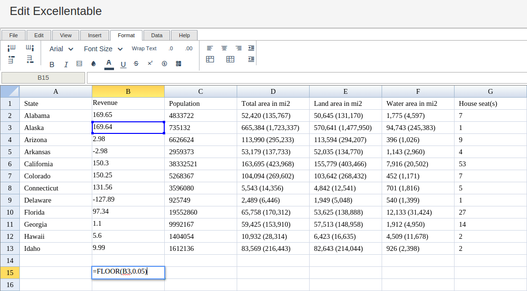Click the Wrap Text button
527x291 pixels.
(x=144, y=48)
